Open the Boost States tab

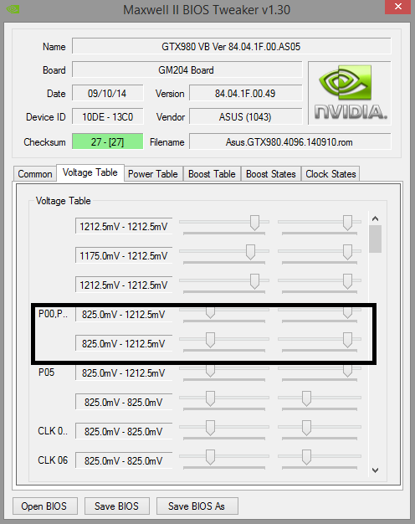271,174
